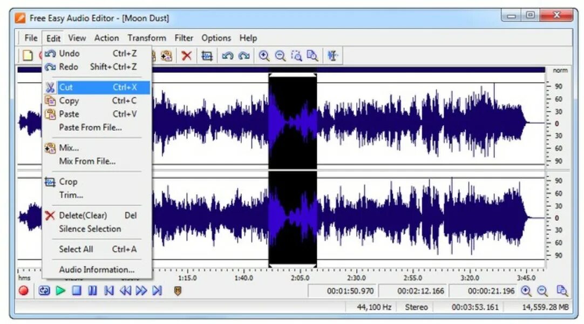The width and height of the screenshot is (584, 324).
Task: Click the Zoom Out magnifier icon
Action: [280, 56]
